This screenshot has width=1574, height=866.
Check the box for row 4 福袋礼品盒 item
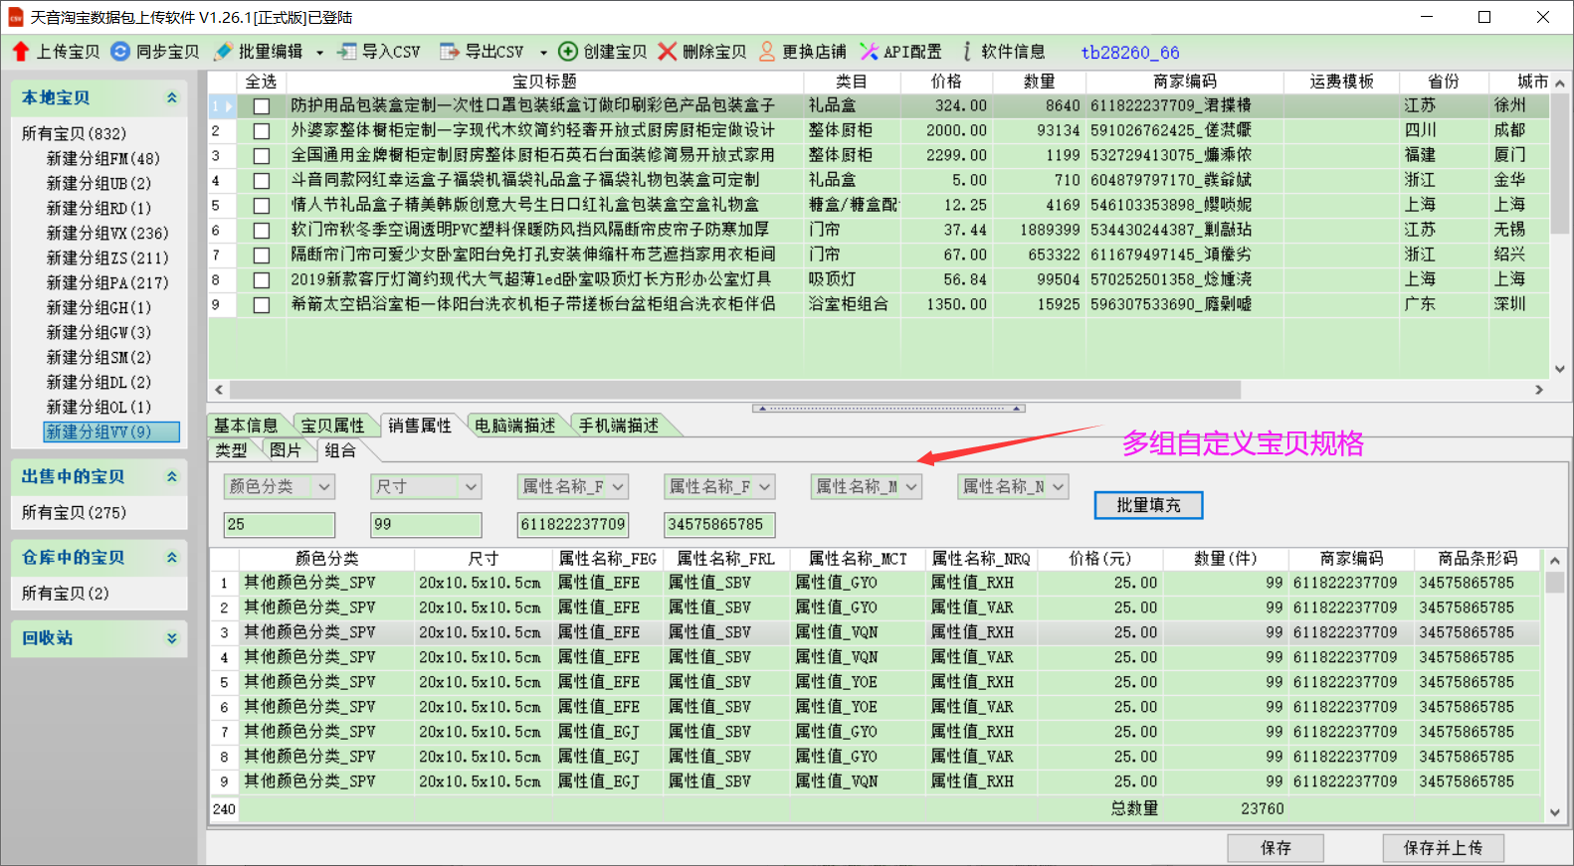pos(262,181)
